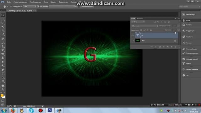201x113 pixels.
Task: Open the layer filter kind dropdown
Action: 138,22
